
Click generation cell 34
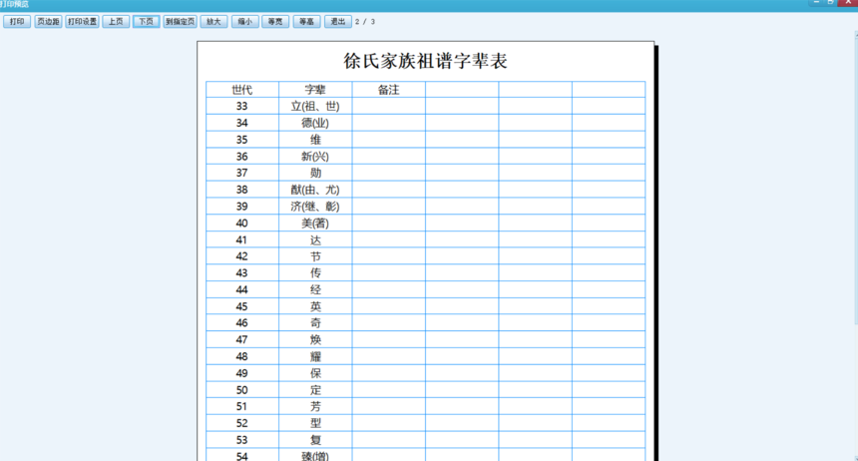point(241,123)
